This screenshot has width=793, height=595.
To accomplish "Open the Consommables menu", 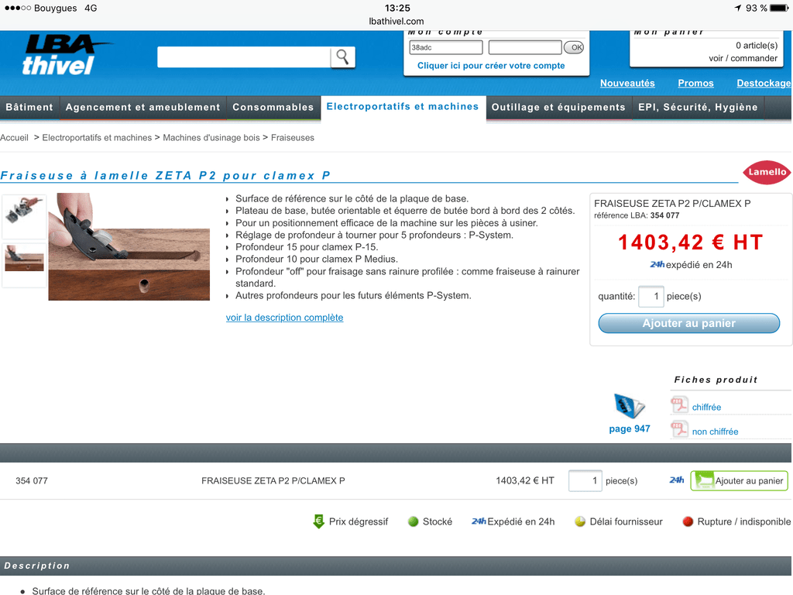I will click(273, 107).
